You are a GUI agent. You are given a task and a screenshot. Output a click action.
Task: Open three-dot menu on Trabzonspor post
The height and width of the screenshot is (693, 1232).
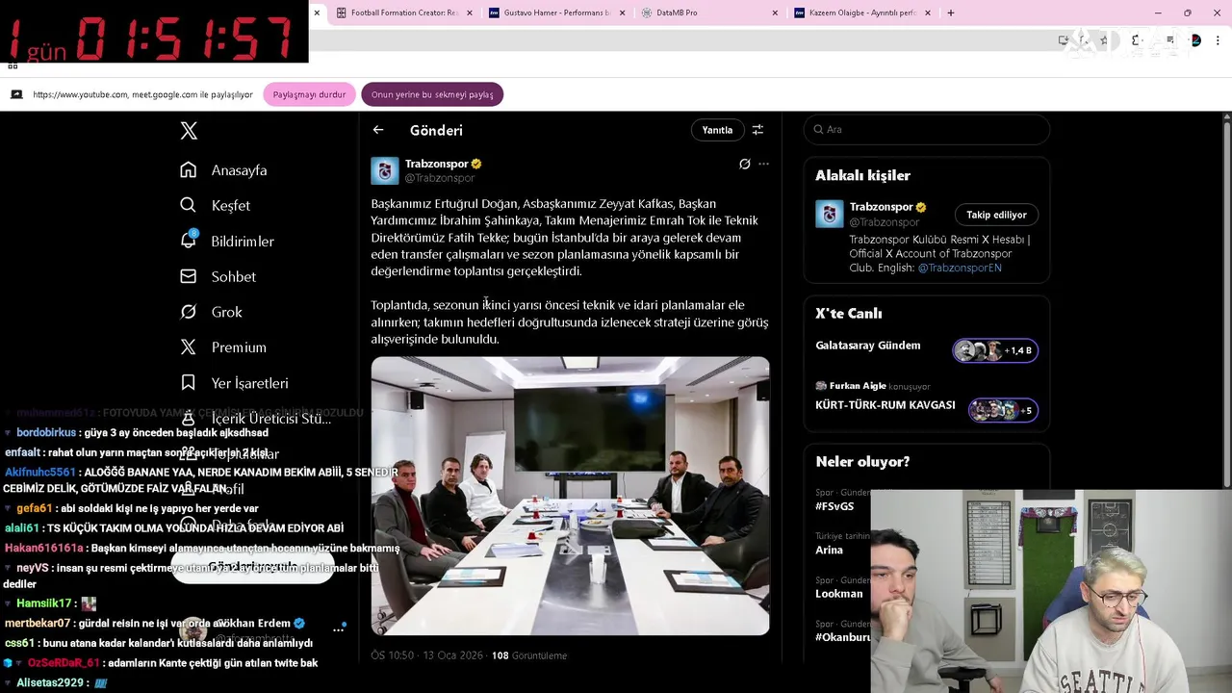(x=763, y=164)
